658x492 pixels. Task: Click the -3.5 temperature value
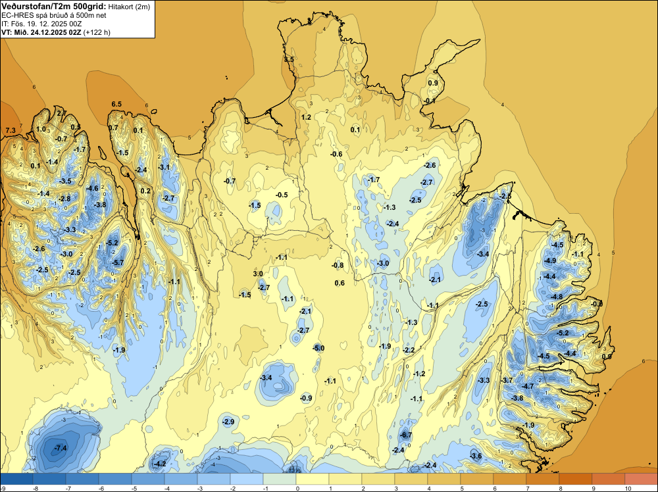65,181
